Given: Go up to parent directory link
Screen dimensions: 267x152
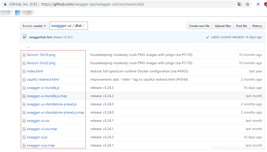Looking at the screenshot, I should 28,47.
